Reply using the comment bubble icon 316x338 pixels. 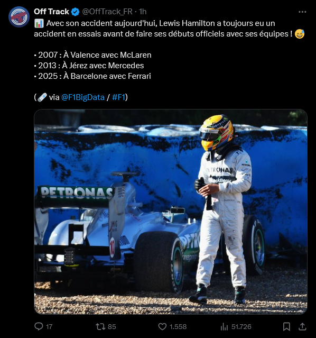click(x=39, y=326)
